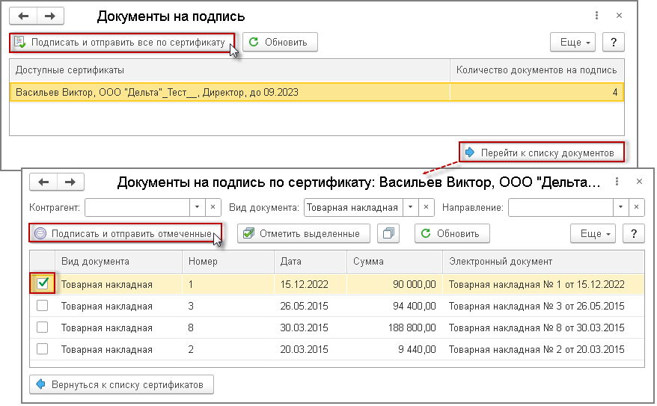Select the Васильев Виктор certificate row
Screen dimensions: 657x406
(x=317, y=92)
